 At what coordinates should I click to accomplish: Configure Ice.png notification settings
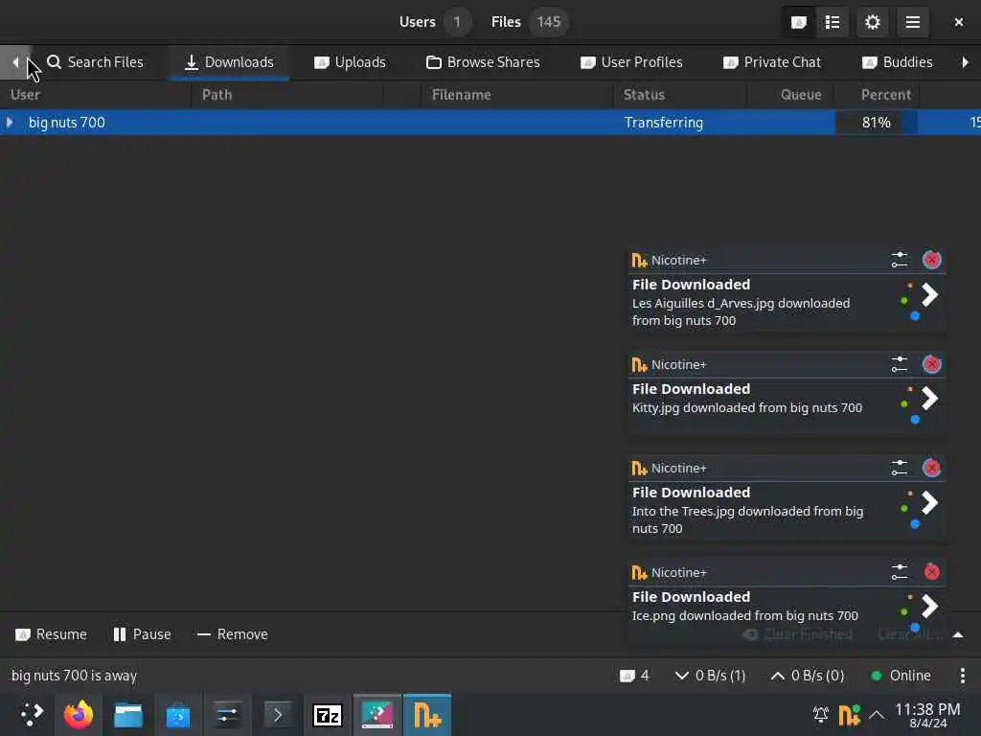point(899,572)
